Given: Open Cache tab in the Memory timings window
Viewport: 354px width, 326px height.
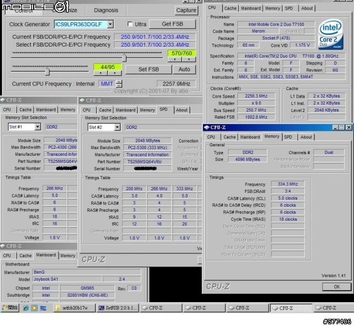Looking at the screenshot, I should click(230, 137).
